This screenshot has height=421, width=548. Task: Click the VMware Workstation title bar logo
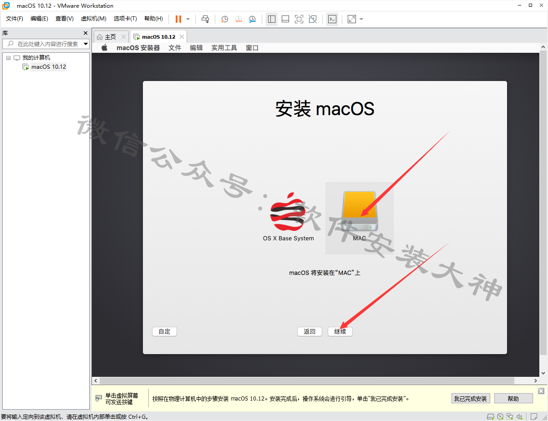coord(6,5)
